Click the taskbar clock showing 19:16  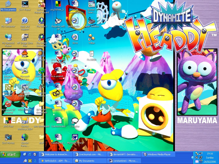(210, 154)
